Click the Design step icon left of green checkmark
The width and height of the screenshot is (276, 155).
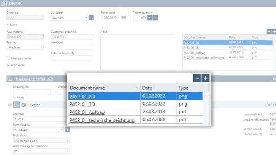17,105
